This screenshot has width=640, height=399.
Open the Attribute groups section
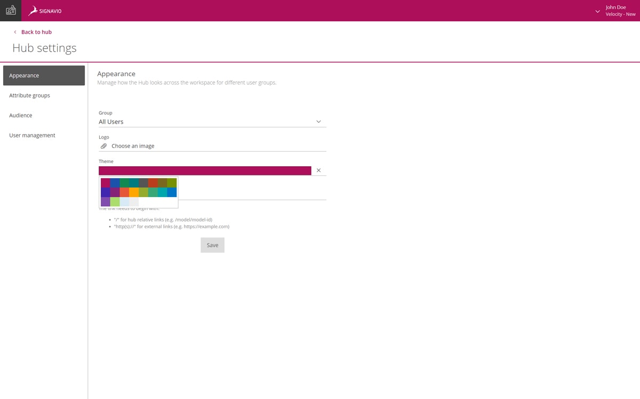point(30,95)
